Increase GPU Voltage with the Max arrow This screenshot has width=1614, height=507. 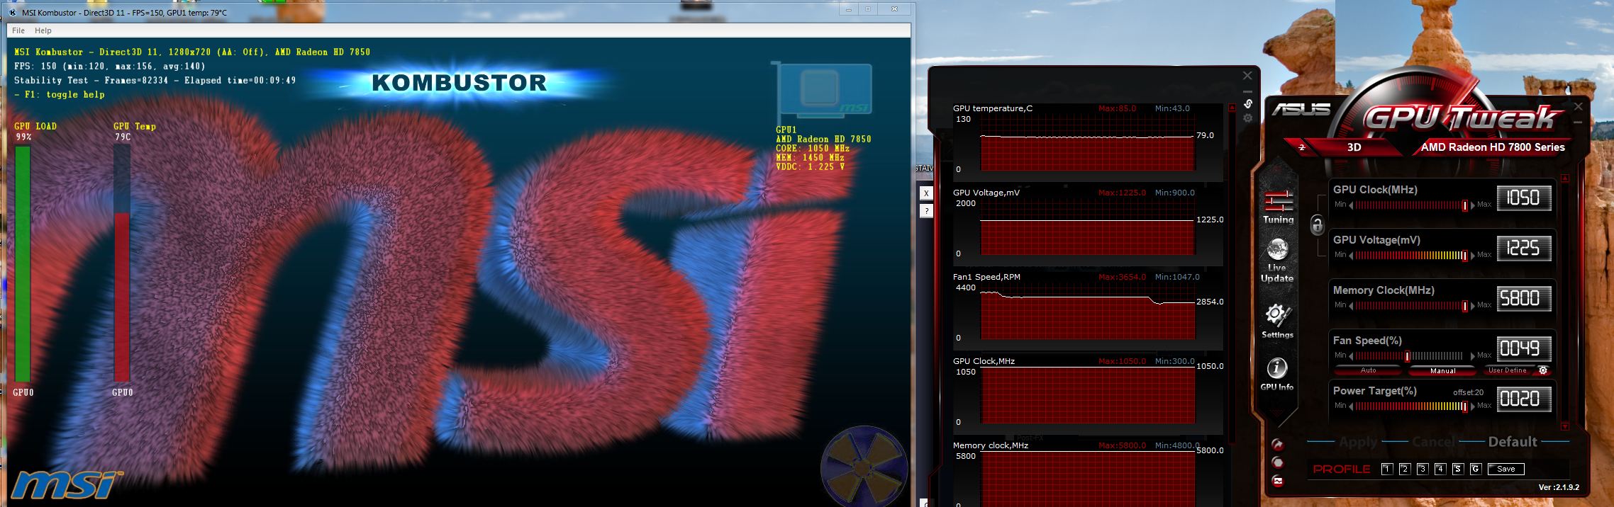click(x=1474, y=256)
